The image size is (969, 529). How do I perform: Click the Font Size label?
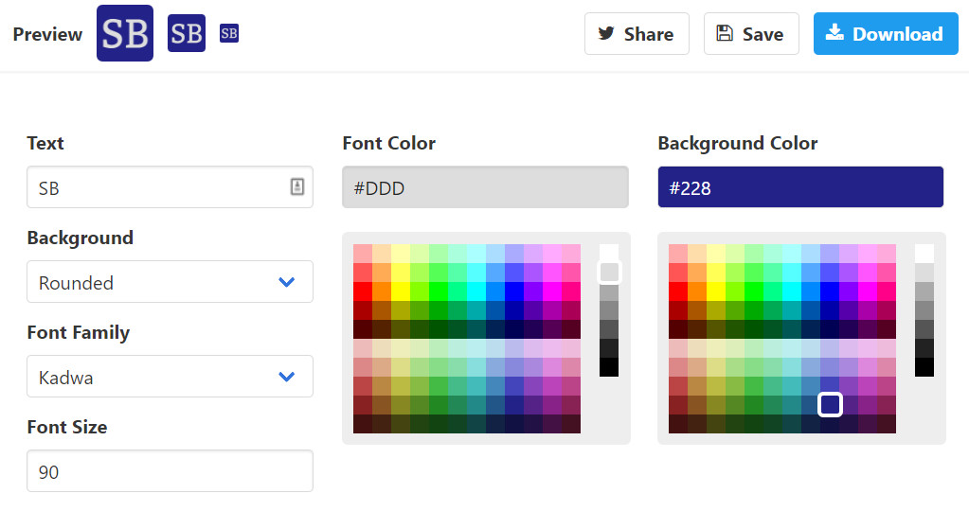[66, 427]
